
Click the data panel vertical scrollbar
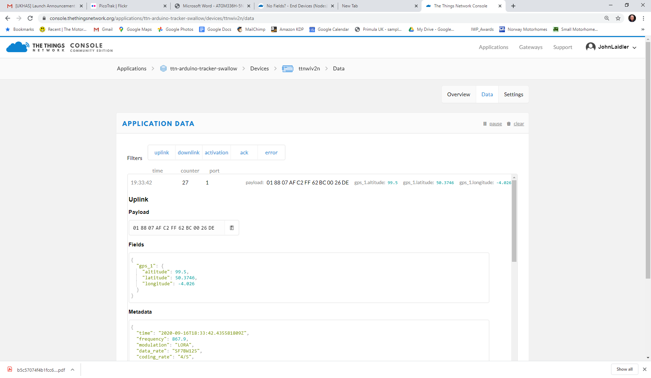(514, 220)
